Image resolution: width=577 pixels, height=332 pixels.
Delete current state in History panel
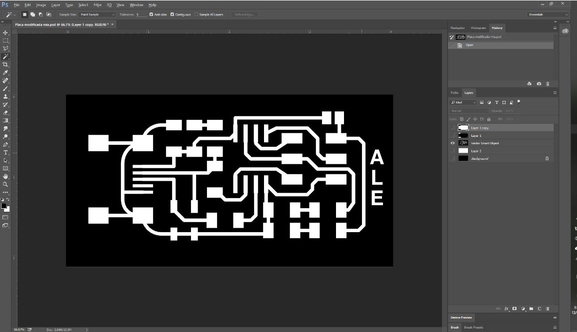point(547,84)
